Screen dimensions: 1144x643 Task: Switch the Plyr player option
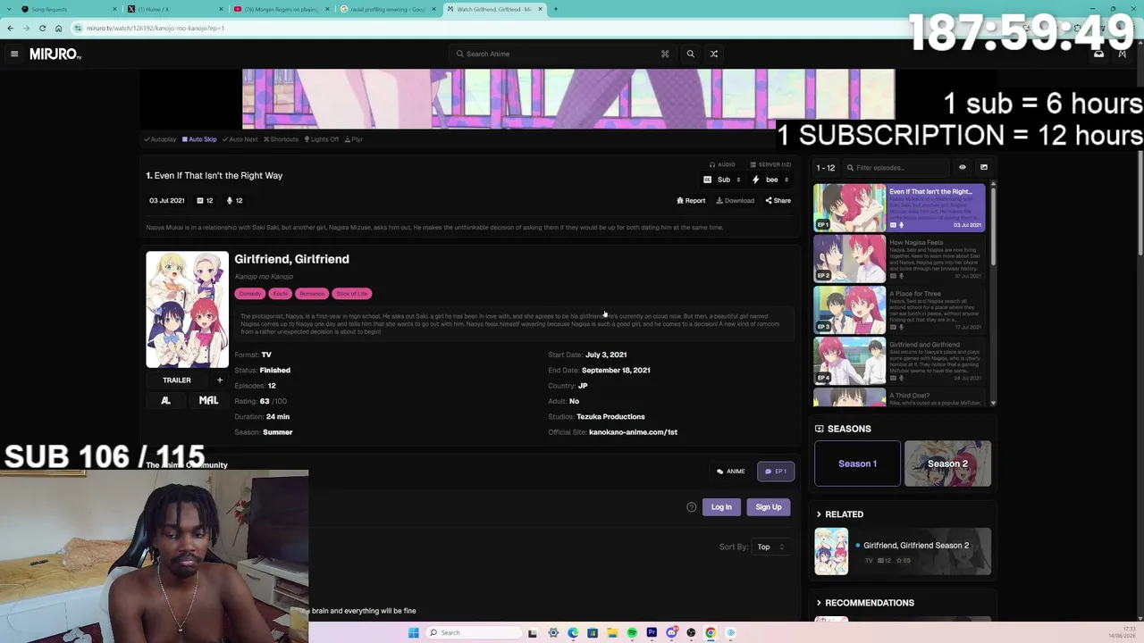[x=353, y=139]
